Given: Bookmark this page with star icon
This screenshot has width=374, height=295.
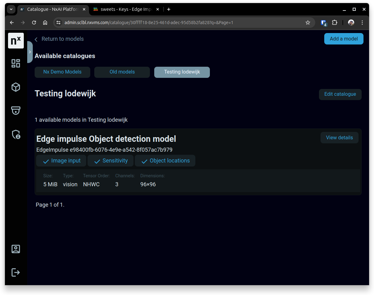Looking at the screenshot, I should click(x=308, y=23).
